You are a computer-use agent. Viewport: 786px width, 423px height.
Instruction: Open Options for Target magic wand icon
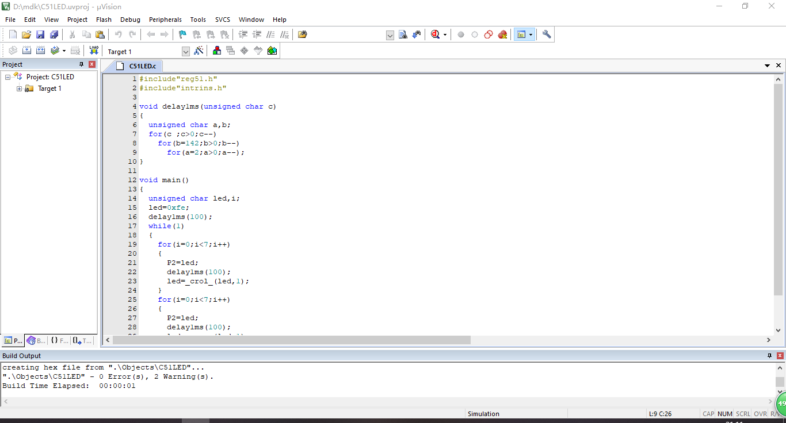coord(199,51)
